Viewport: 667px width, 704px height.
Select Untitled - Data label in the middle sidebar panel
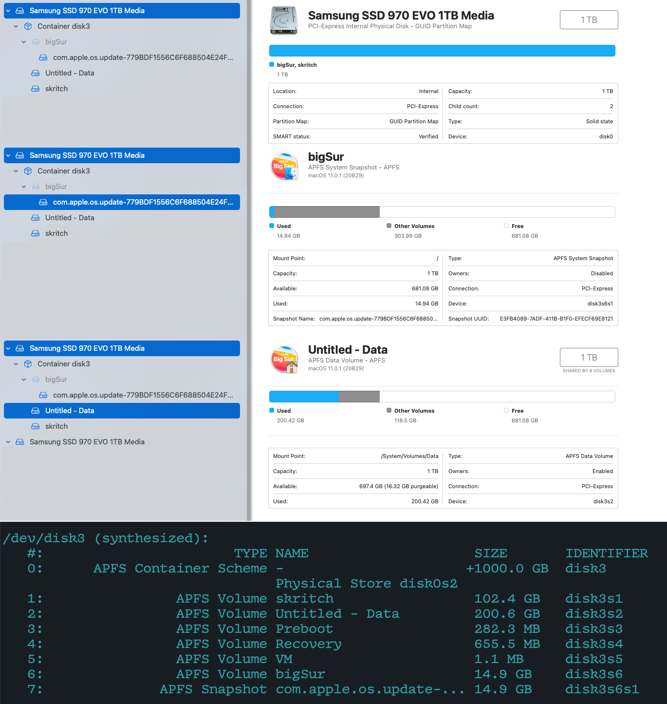tap(70, 218)
